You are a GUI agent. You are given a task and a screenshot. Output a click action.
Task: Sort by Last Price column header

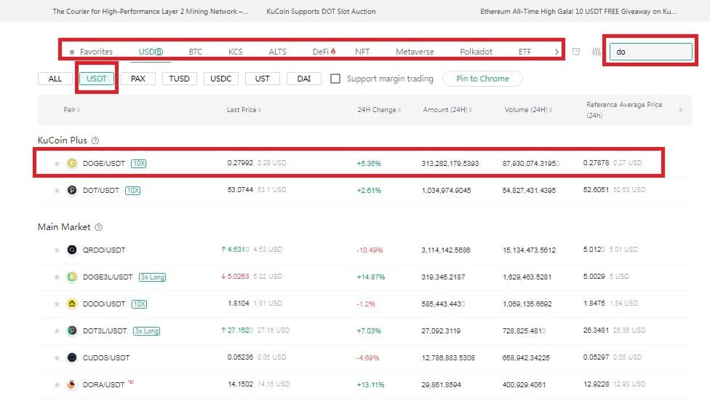(x=244, y=110)
